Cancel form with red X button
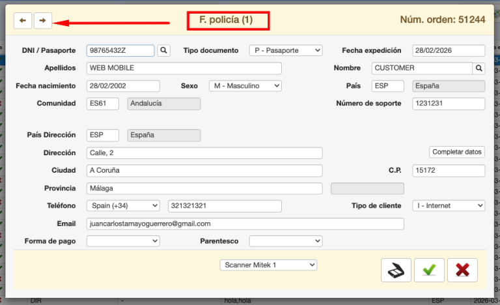The height and width of the screenshot is (305, 500). [462, 270]
